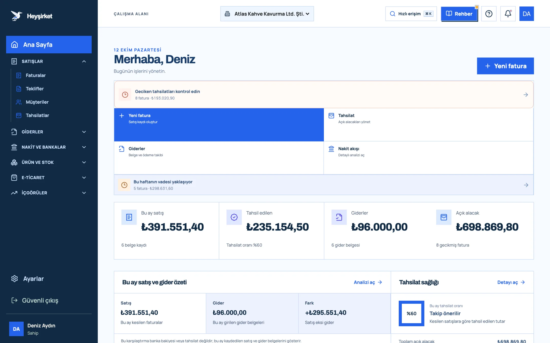Click the Hızlı erişim search field

click(411, 14)
